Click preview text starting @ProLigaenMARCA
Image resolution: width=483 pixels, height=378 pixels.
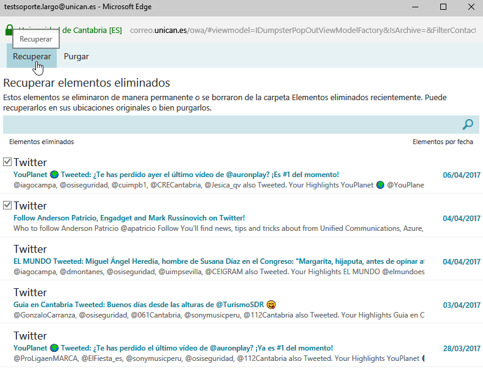(x=219, y=358)
